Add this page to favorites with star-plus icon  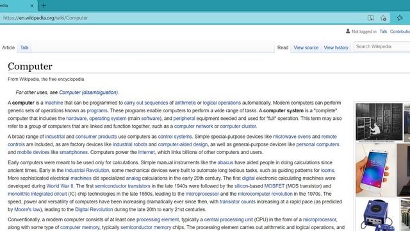pos(383,18)
